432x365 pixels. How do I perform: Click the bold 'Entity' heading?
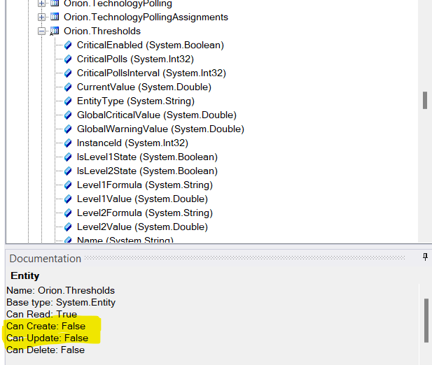(25, 276)
